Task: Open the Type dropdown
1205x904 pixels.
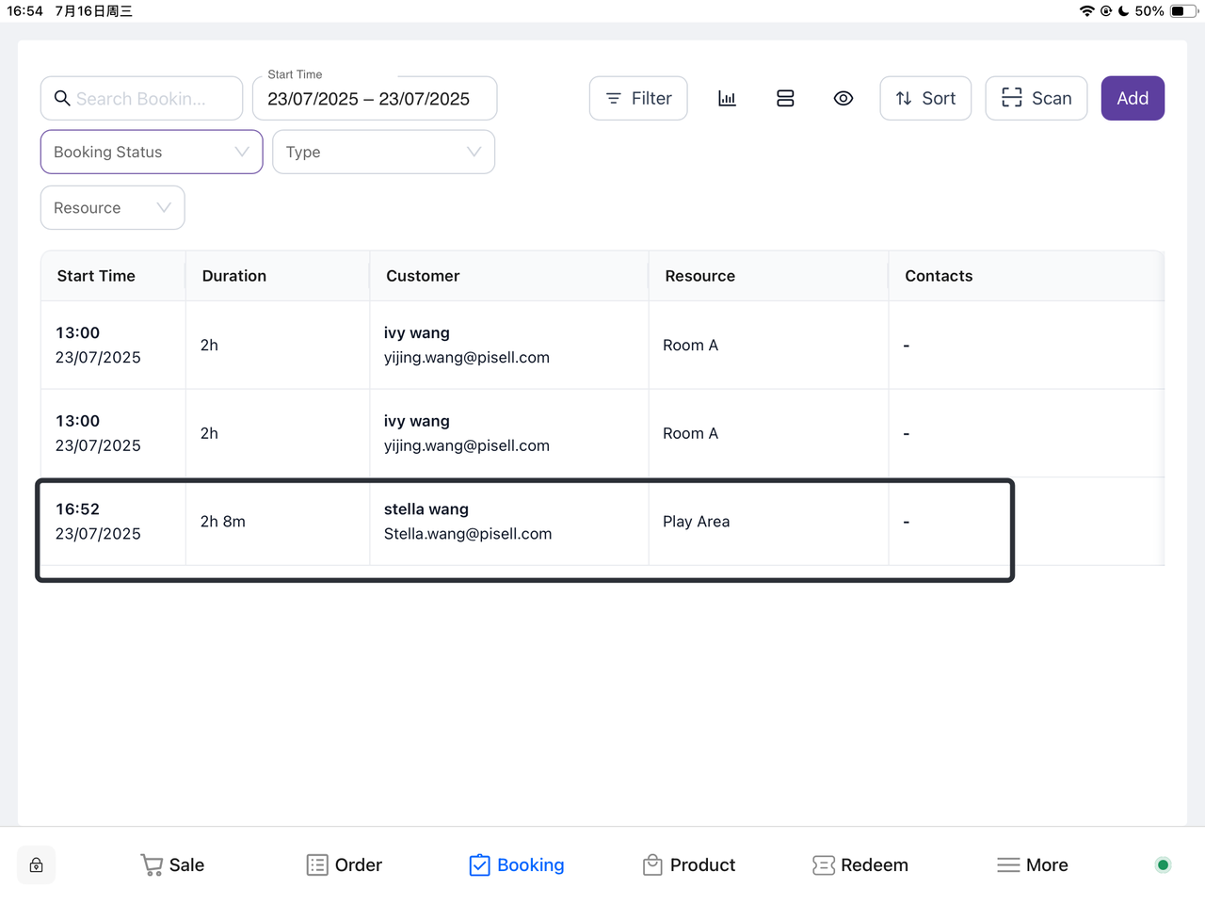Action: click(383, 153)
